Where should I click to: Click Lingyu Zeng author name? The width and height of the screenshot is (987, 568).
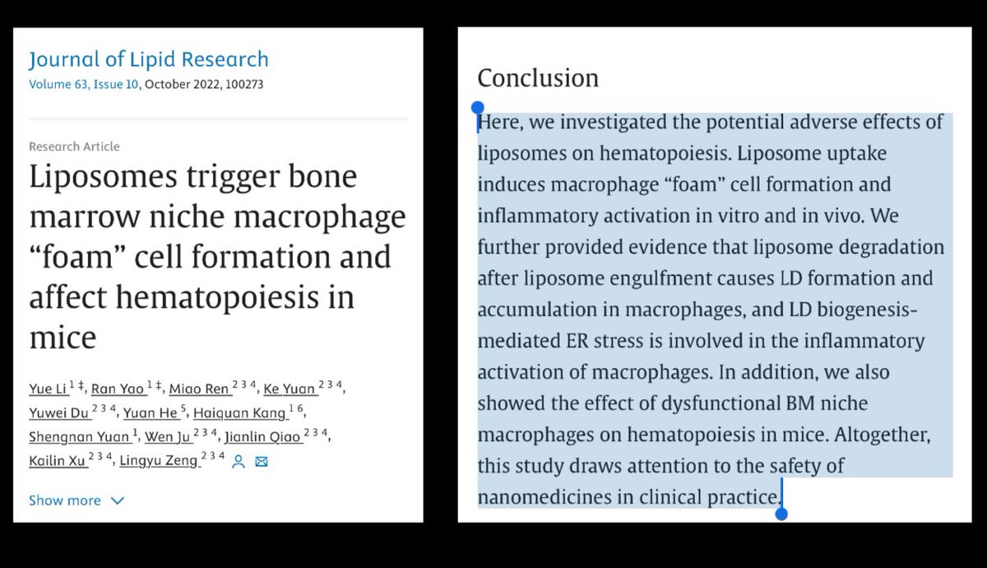pos(160,461)
